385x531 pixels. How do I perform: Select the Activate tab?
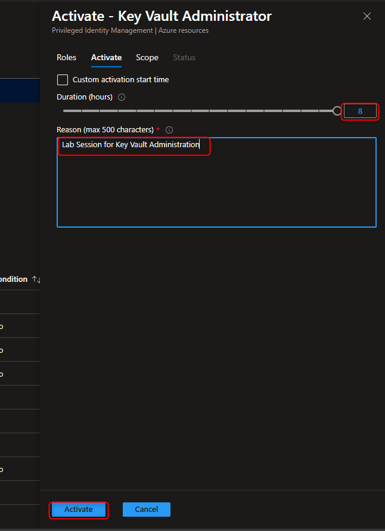[x=106, y=58]
